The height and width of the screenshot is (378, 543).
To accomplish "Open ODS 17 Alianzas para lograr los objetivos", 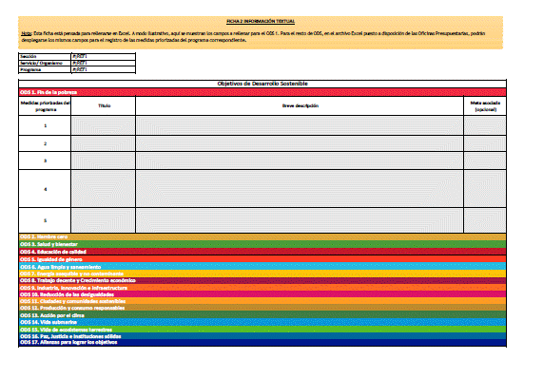I will (x=262, y=342).
